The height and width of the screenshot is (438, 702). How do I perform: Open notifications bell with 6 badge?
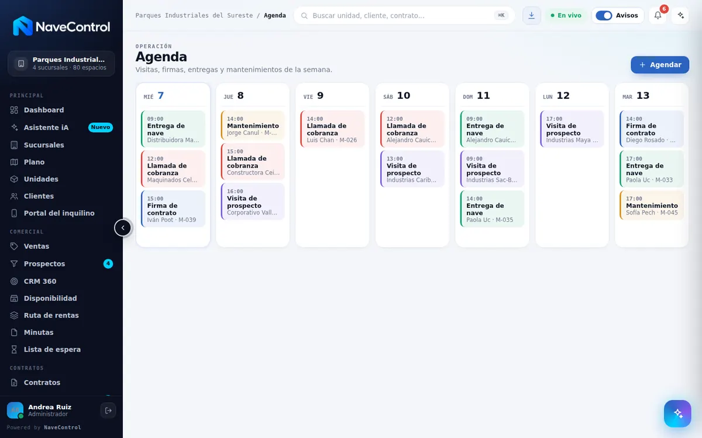(658, 15)
